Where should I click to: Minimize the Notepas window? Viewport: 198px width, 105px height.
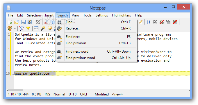point(165,8)
